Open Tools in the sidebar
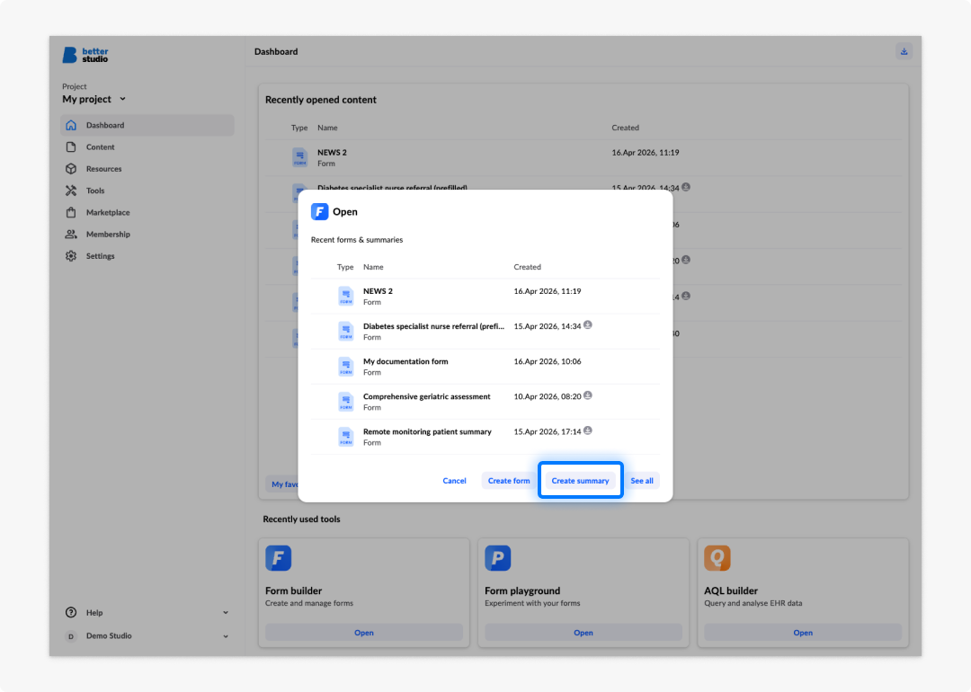This screenshot has width=971, height=692. (147, 191)
